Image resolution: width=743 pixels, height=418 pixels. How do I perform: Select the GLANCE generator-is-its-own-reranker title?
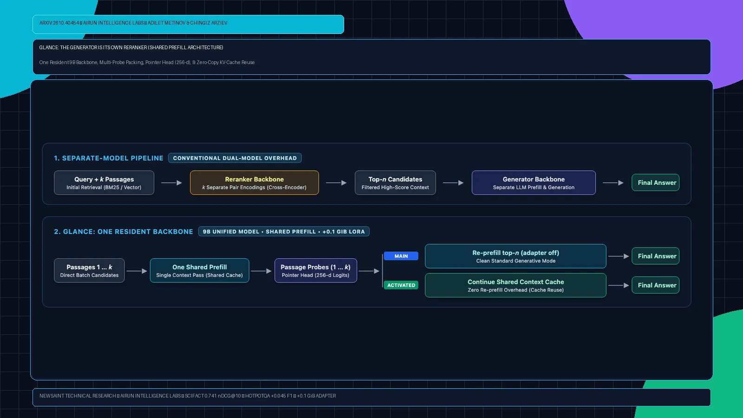tap(131, 47)
